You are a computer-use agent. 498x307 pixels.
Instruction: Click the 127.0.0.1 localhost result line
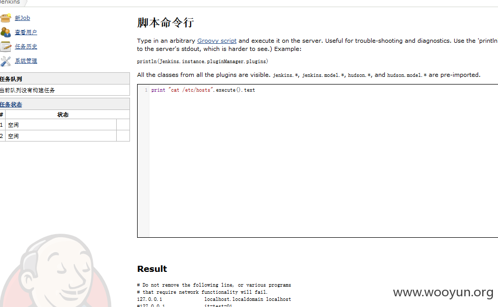coord(214,299)
